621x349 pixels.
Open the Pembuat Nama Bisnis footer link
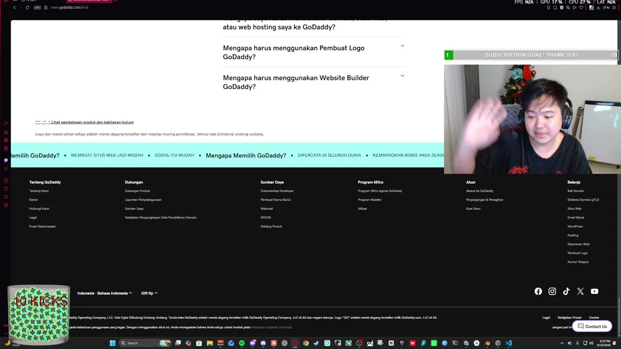click(276, 200)
